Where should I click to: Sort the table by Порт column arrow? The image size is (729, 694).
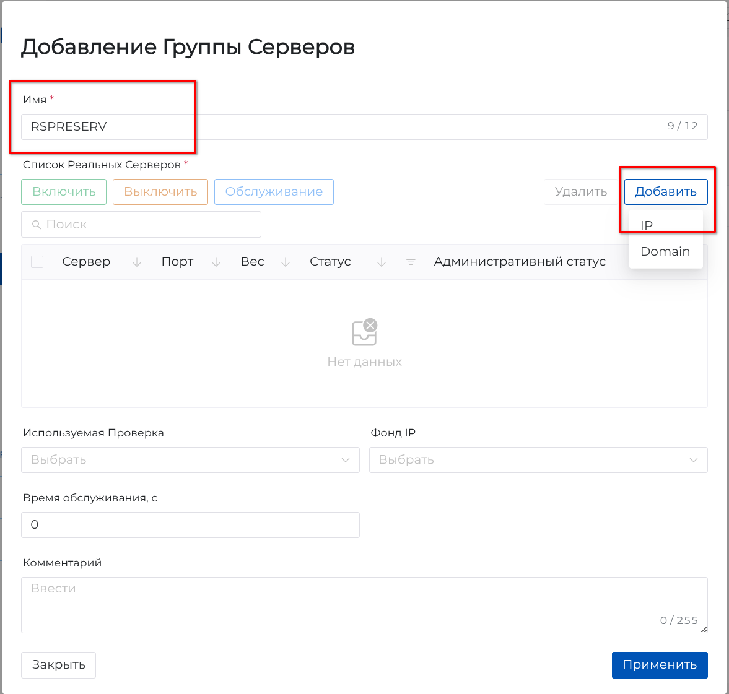(216, 262)
